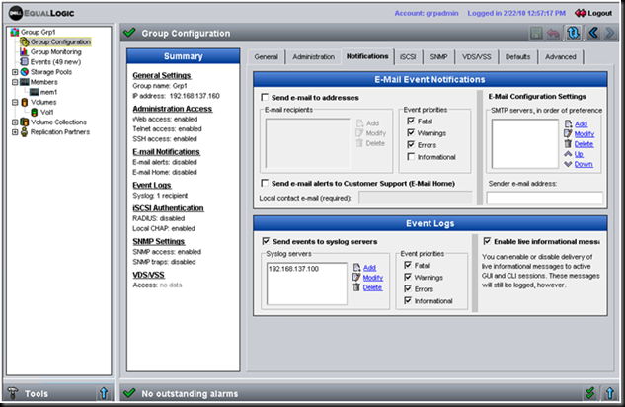Click the SMTP servers list box
Viewport: 625px width, 407px height.
coord(524,144)
